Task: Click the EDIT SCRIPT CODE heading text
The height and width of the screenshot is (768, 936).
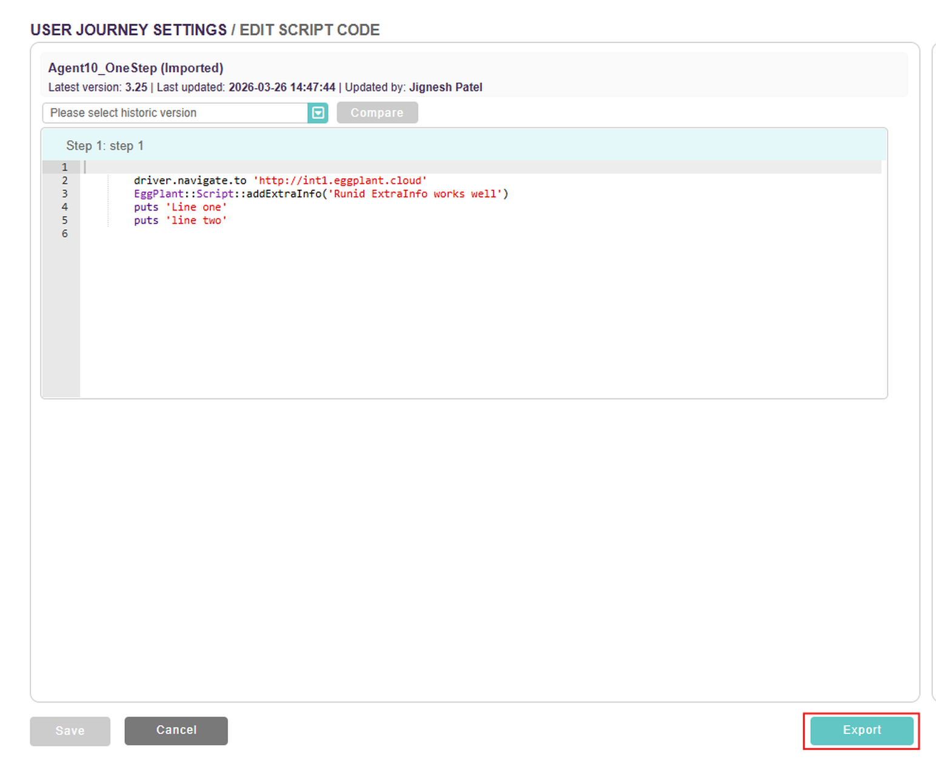Action: [310, 30]
